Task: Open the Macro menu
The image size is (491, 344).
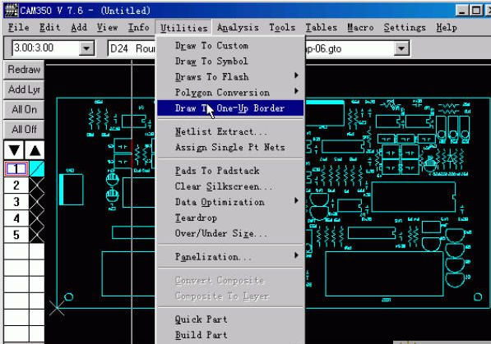Action: click(x=360, y=28)
